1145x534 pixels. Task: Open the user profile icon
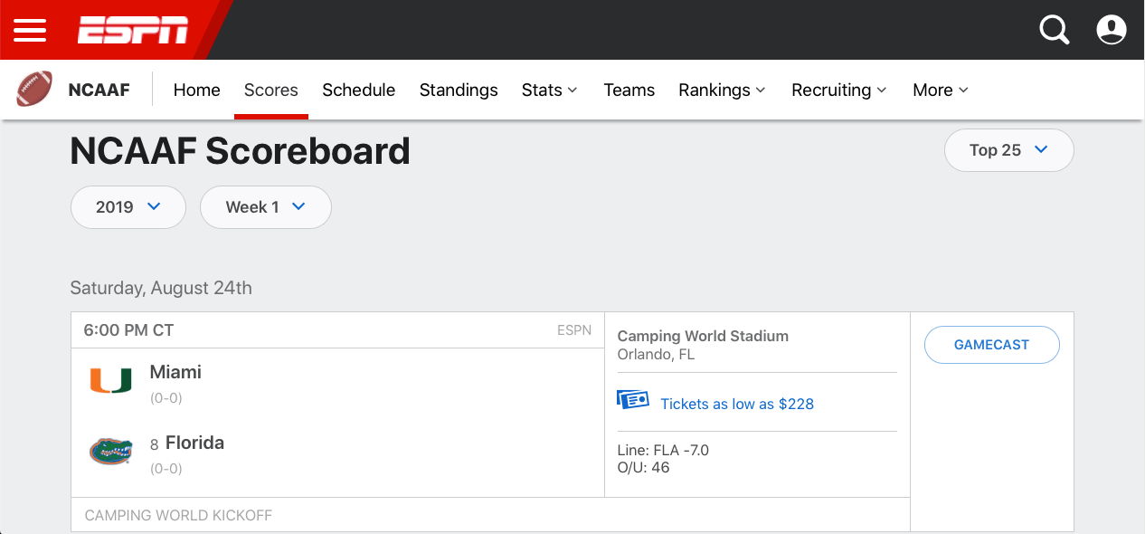(x=1111, y=29)
